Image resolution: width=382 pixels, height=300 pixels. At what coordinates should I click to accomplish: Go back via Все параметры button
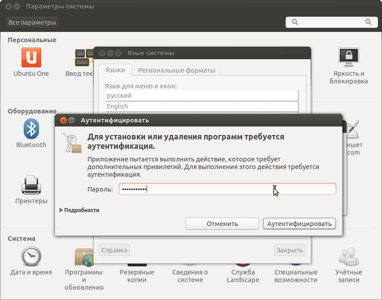pyautogui.click(x=32, y=22)
